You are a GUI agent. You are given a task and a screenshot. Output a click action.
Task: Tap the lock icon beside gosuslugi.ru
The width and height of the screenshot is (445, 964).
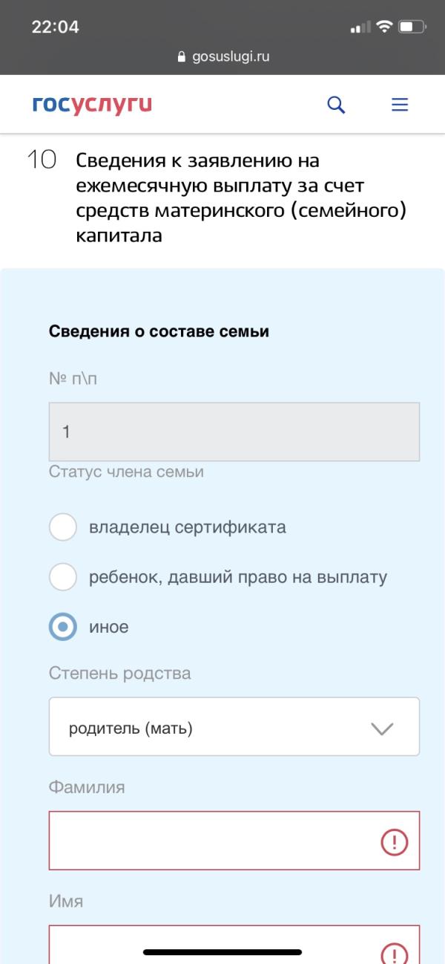181,58
